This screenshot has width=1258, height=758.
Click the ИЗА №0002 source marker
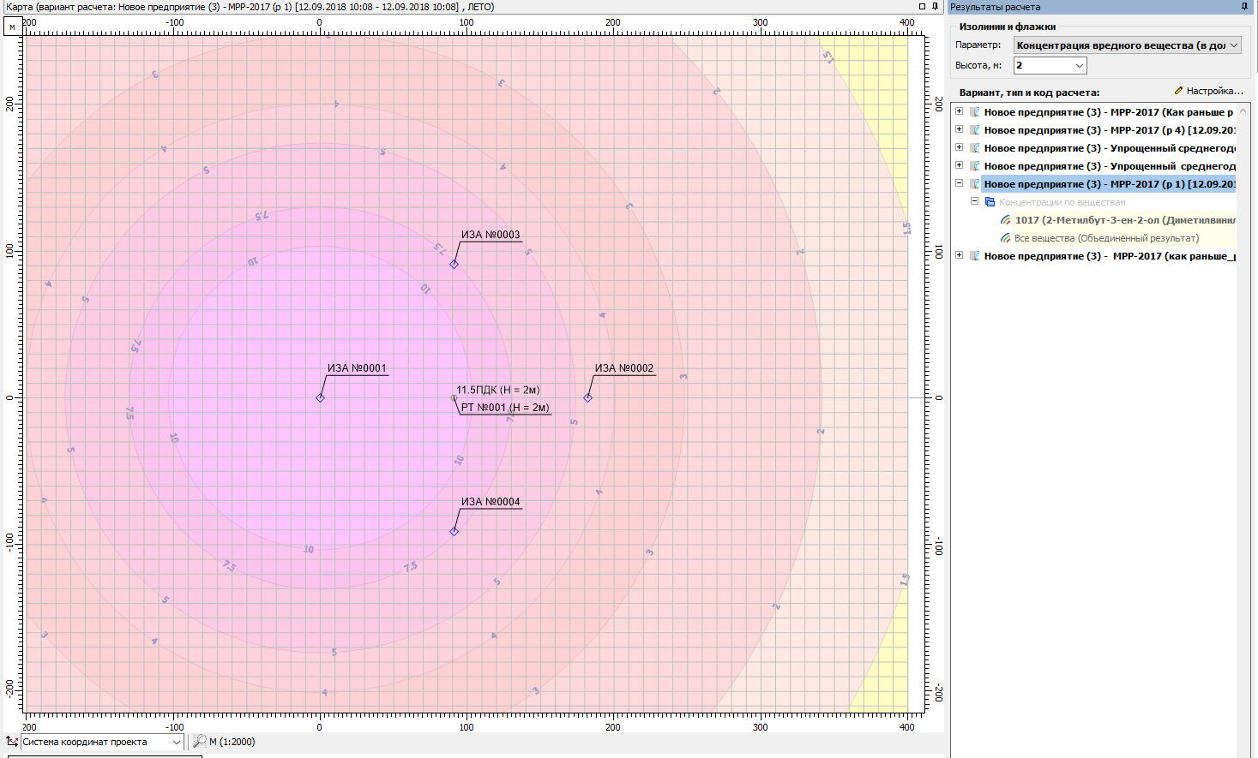tap(587, 397)
